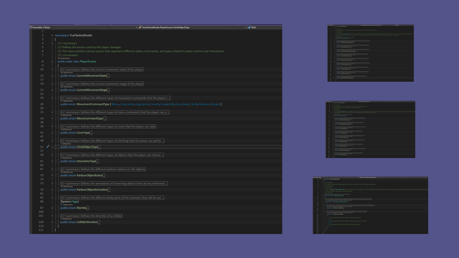Click the ellipsis box after InteractionType
The height and width of the screenshot is (258, 459).
click(x=97, y=161)
